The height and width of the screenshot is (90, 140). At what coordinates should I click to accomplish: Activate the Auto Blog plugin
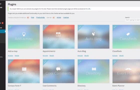coord(80,56)
